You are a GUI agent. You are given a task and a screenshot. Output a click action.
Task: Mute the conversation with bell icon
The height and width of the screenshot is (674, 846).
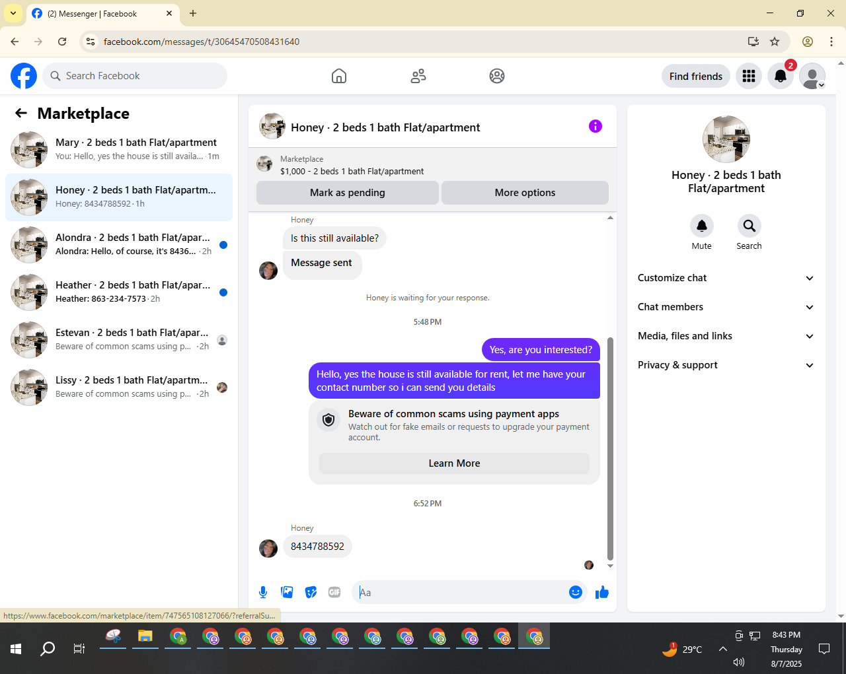pos(702,226)
